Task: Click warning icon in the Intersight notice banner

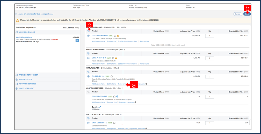Action: tap(18, 20)
